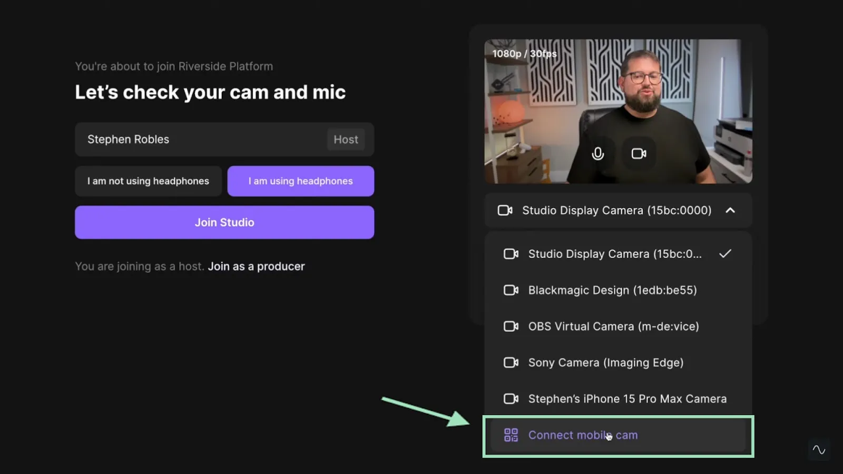Click the checkmark next to Studio Display Camera

725,254
